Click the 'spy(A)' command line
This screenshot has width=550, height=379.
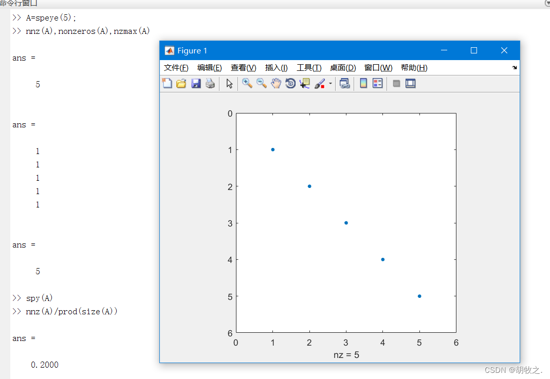[x=39, y=298]
